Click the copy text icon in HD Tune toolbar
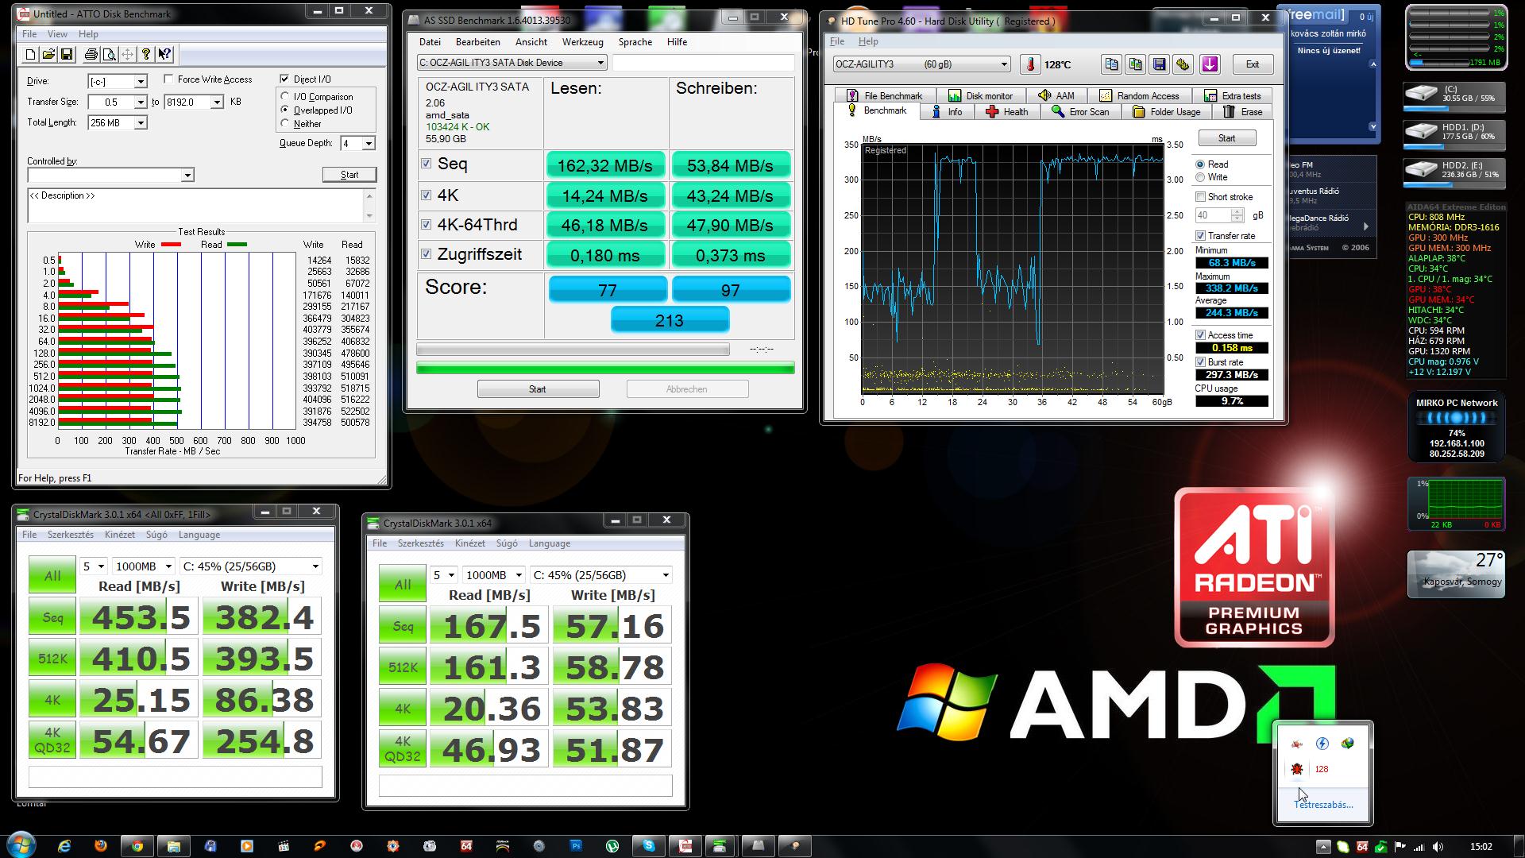This screenshot has height=858, width=1525. click(1111, 65)
